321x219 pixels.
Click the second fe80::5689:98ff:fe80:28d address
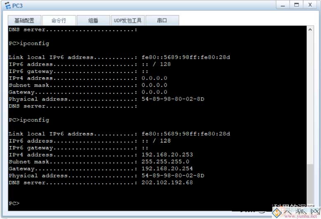[186, 134]
